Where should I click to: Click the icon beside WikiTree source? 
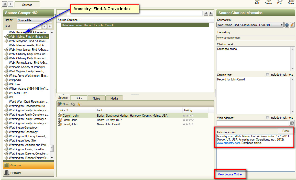(6, 84)
